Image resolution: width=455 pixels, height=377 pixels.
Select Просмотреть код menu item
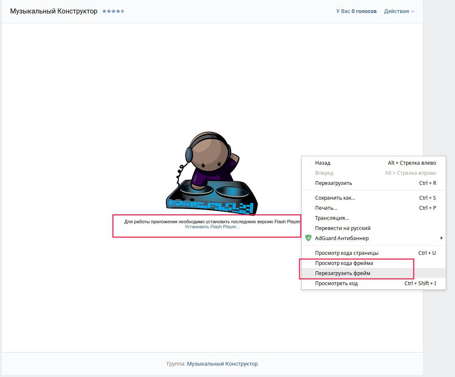pyautogui.click(x=373, y=283)
